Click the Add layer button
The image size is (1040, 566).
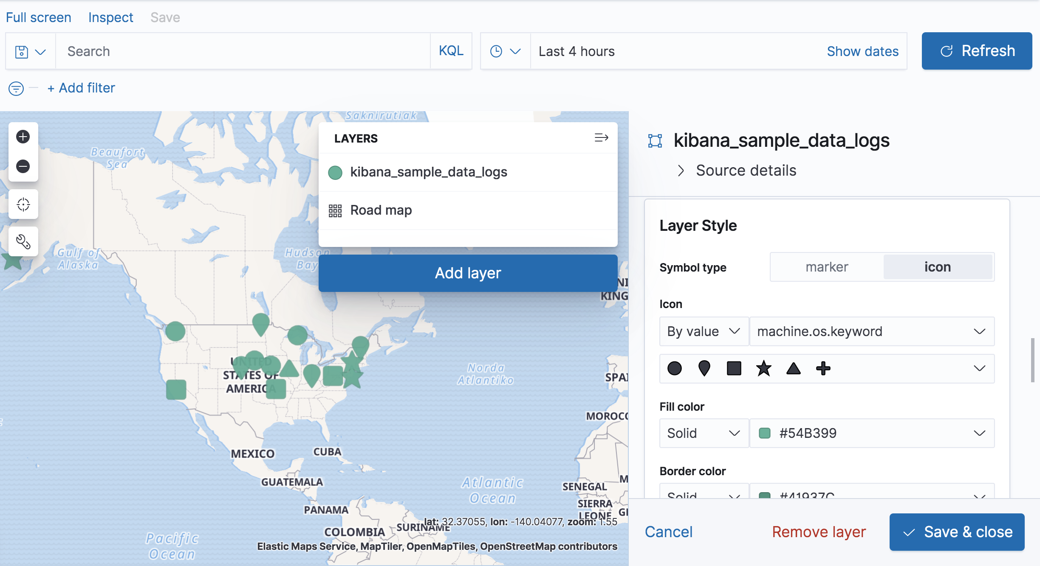point(468,273)
